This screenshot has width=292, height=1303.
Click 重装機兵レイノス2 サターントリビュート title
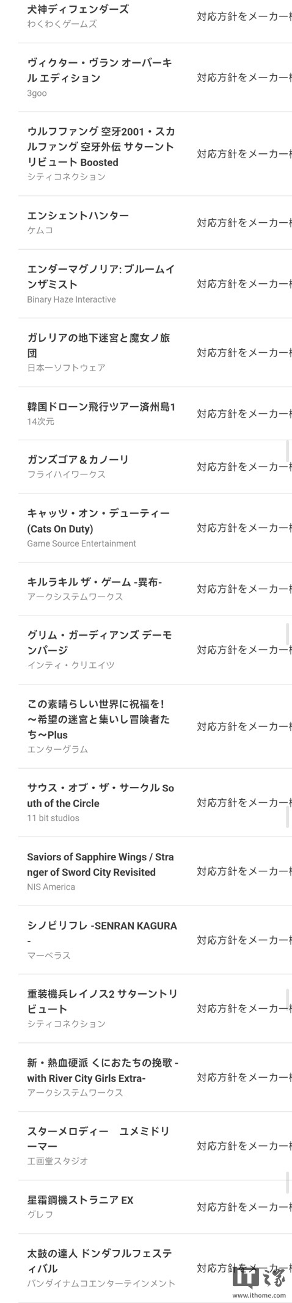102,1001
